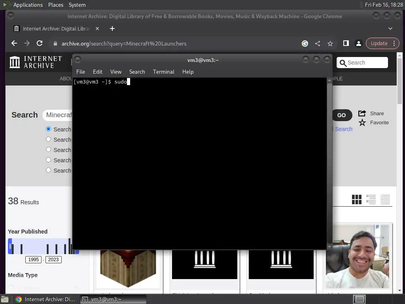Switch to vm3@vm3 terminal taskbar item
This screenshot has width=405, height=304.
[113, 299]
